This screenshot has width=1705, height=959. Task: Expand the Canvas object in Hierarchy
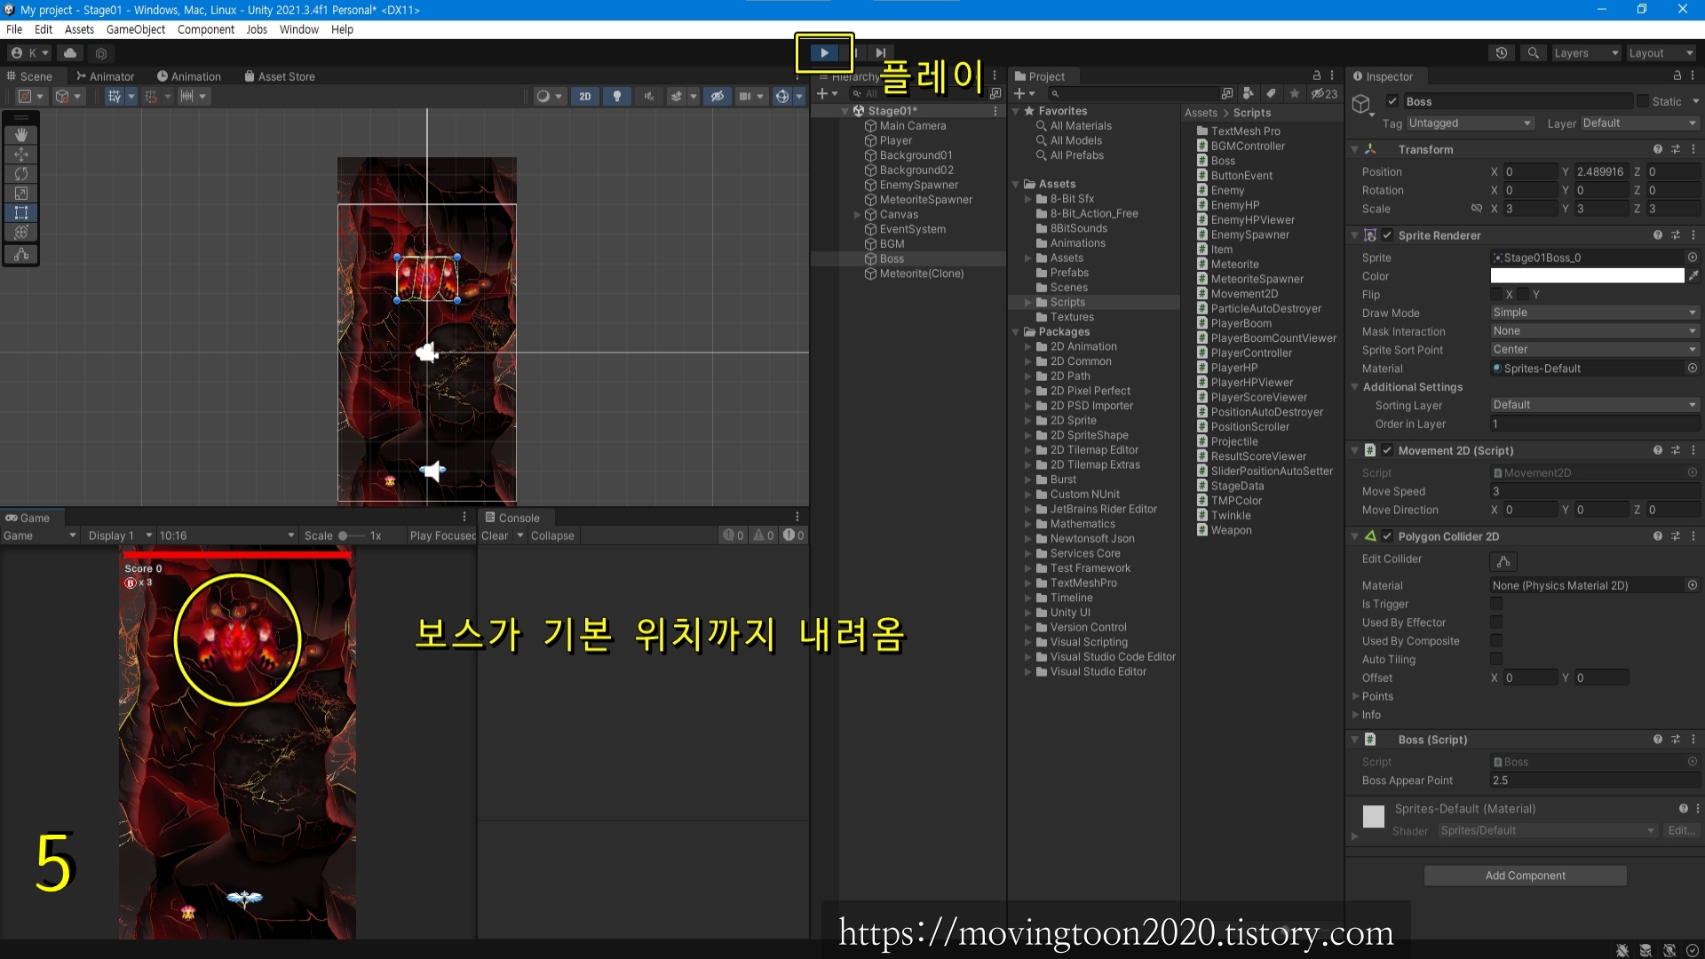tap(857, 214)
